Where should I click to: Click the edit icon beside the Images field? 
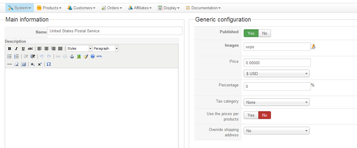click(x=313, y=47)
